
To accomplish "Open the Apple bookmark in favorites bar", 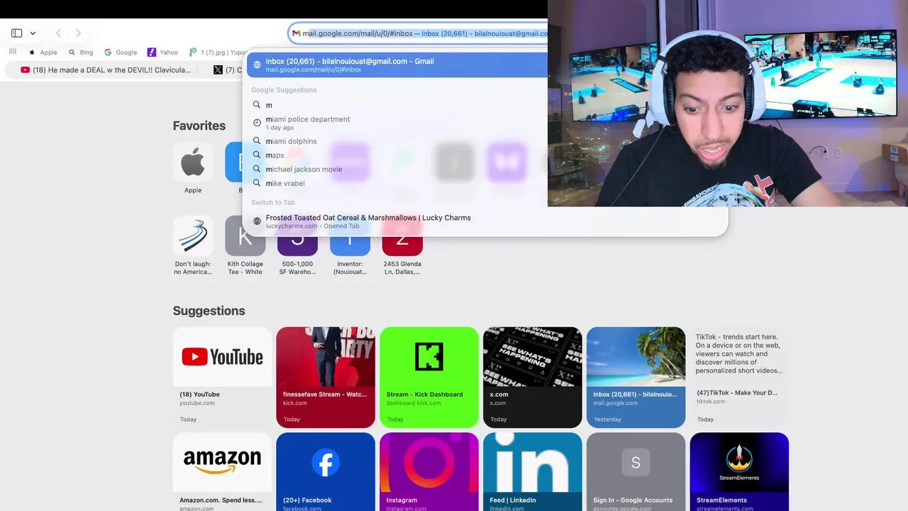I will click(43, 52).
